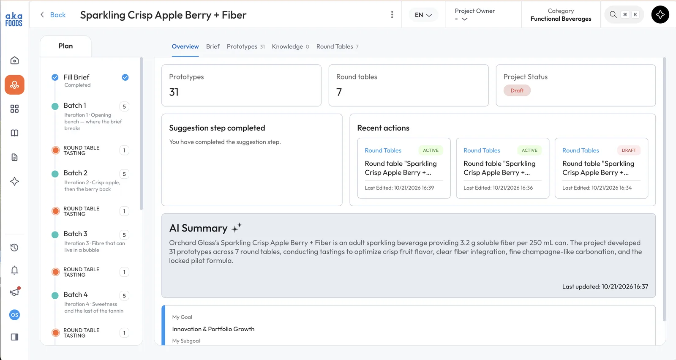Open the document icon in sidebar
Viewport: 676px width, 360px height.
(x=14, y=157)
